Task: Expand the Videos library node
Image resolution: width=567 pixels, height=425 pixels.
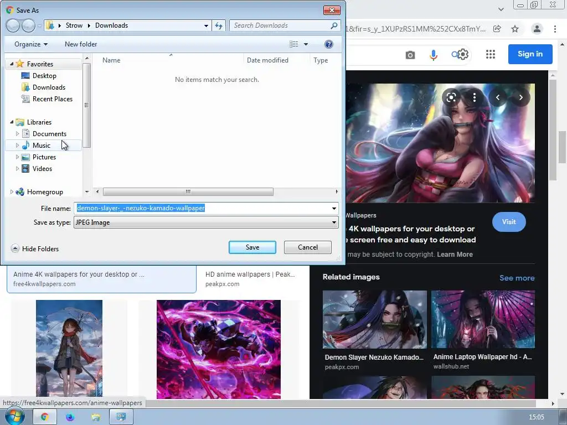Action: click(x=17, y=168)
